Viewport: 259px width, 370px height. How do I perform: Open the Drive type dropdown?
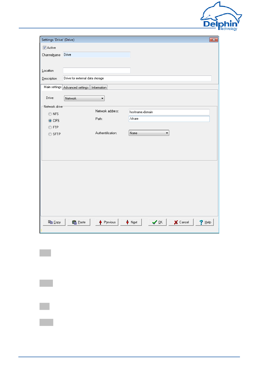pos(84,98)
